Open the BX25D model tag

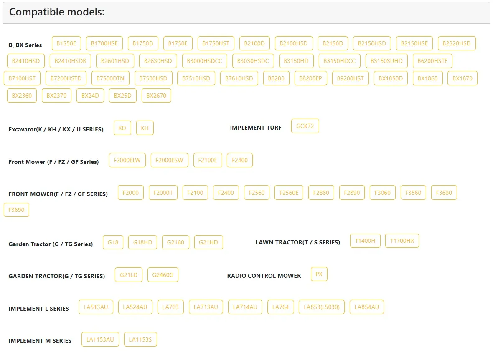tap(122, 96)
